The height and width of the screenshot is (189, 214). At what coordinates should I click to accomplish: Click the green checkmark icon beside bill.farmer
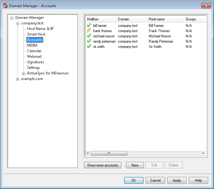89,26
